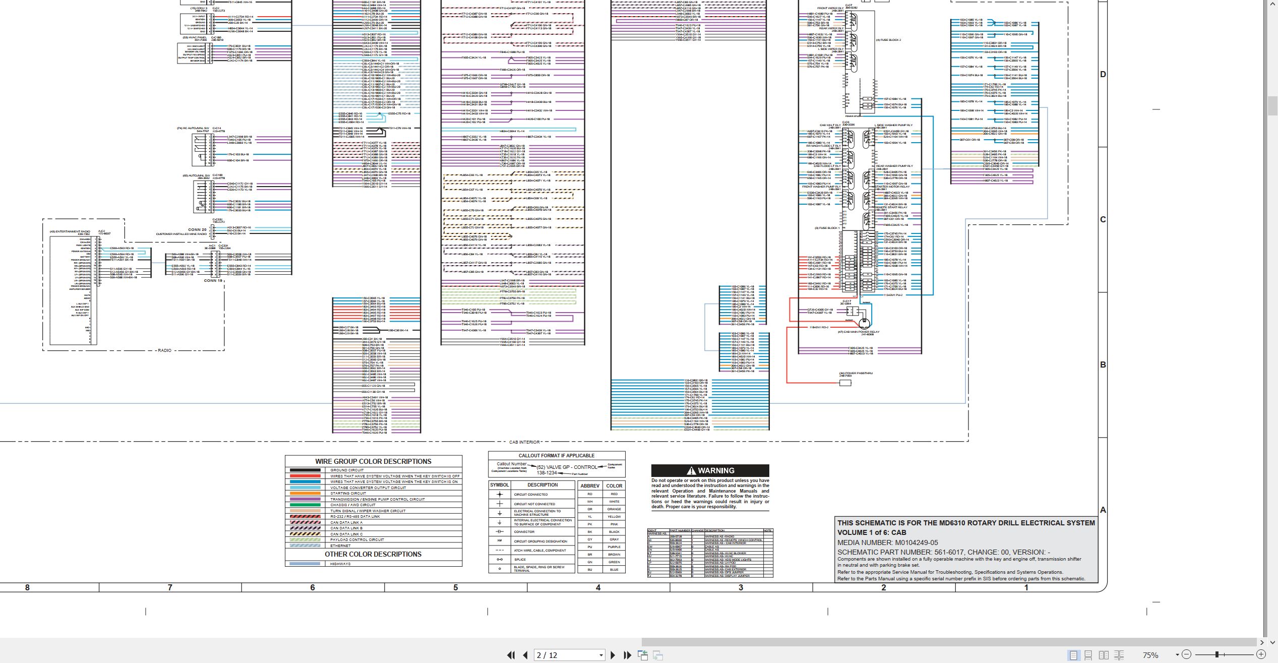
Task: Go to the first page
Action: coord(511,655)
